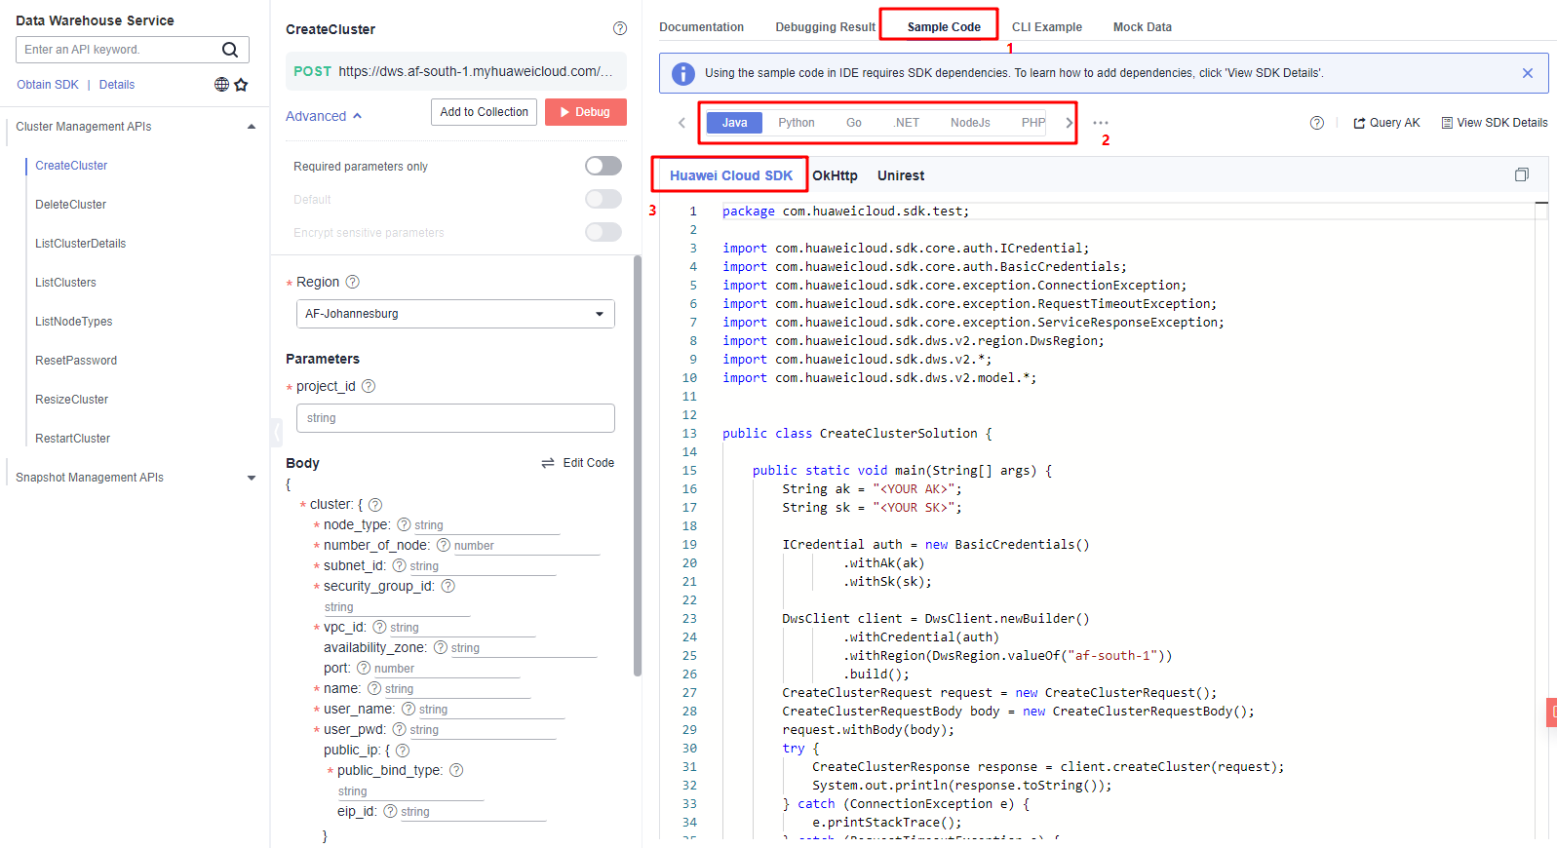This screenshot has height=848, width=1557.
Task: Click help icon beside user_pwd
Action: [x=399, y=729]
